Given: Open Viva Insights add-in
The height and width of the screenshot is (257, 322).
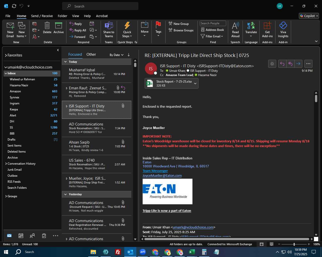Looking at the screenshot, I should click(x=283, y=30).
